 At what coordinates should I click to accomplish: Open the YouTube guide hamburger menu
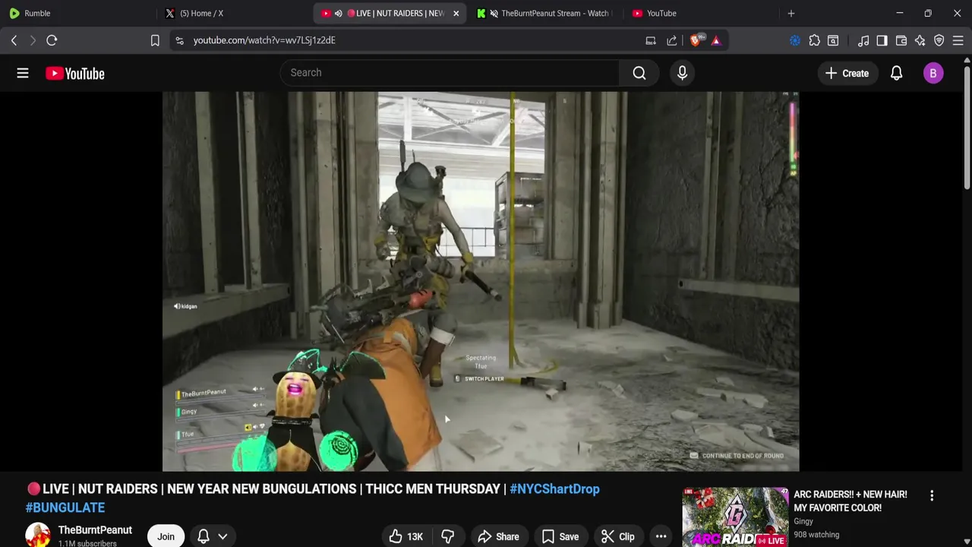[x=23, y=73]
